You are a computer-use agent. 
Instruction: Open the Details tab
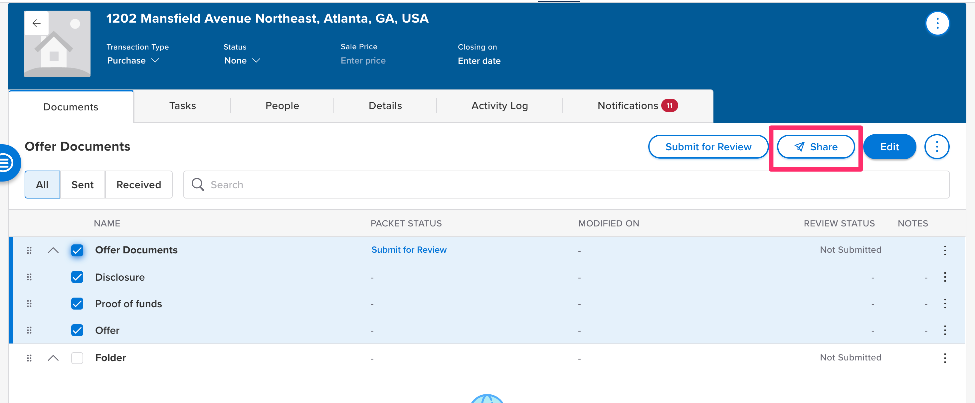[385, 105]
